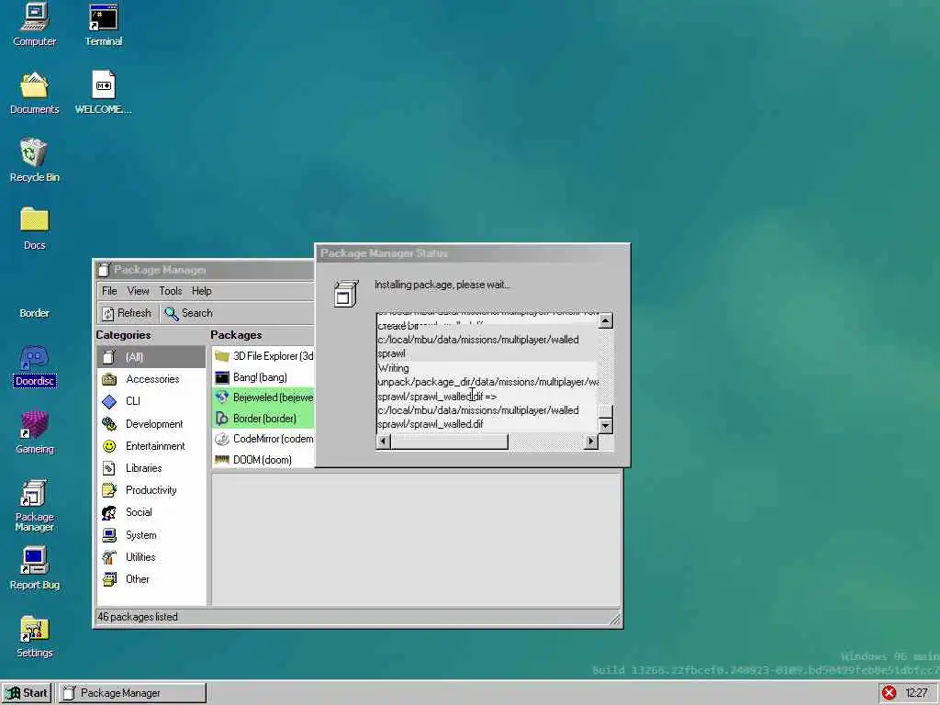Open the Terminal desktop icon
This screenshot has height=705, width=940.
[x=103, y=25]
